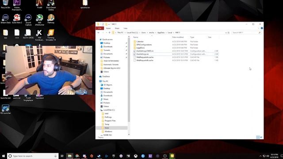Select the FiveM Singleplayer desktop shortcut
The image size is (283, 159).
point(28,98)
